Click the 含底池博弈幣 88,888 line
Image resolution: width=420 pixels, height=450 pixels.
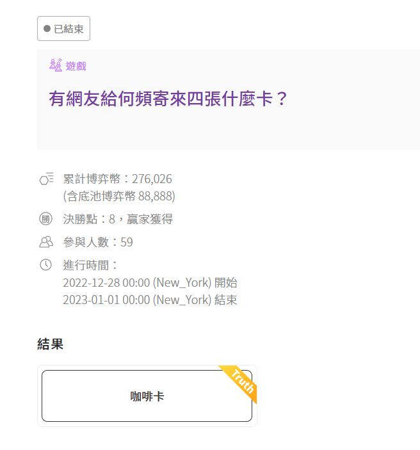point(118,196)
